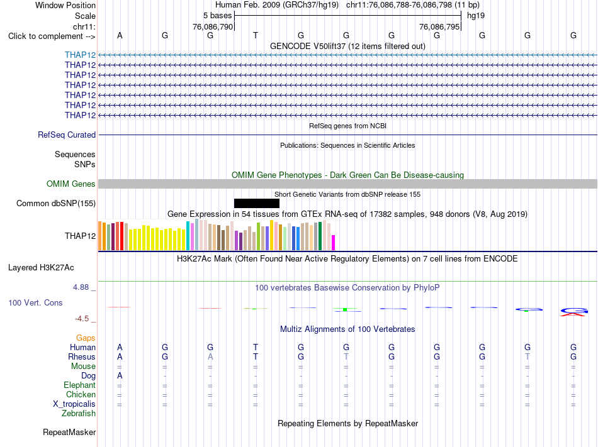
Task: Click the RepeatMasker track label
Action: 69,432
